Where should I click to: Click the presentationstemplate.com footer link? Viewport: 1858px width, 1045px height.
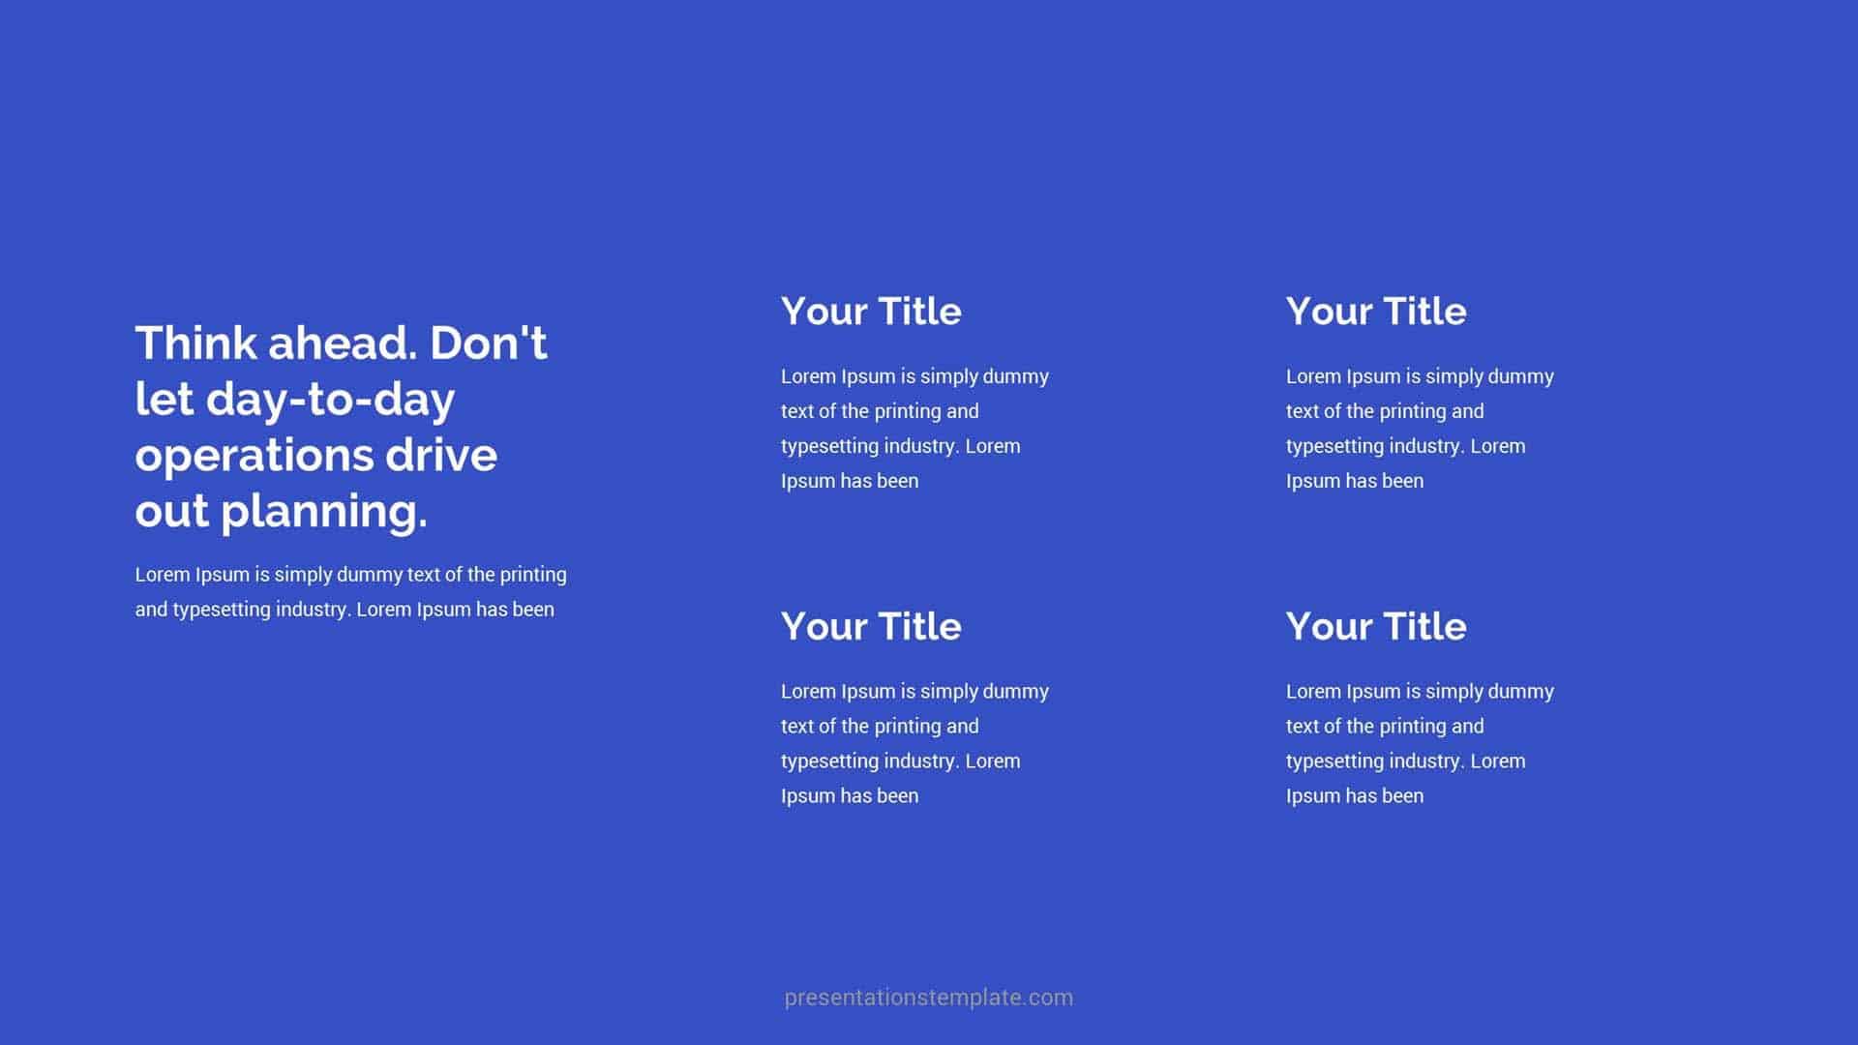pyautogui.click(x=928, y=998)
